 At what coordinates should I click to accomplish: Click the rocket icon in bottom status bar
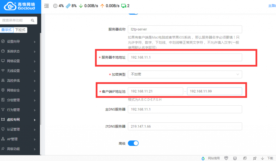(254, 158)
